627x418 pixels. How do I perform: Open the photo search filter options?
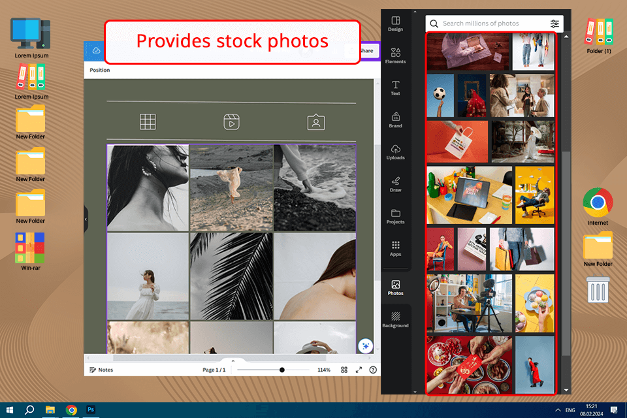pos(555,24)
